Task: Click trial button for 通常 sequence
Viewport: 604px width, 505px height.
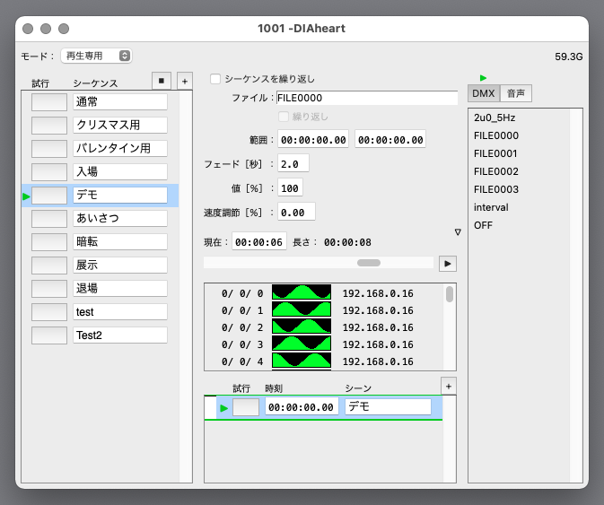Action: coord(49,102)
